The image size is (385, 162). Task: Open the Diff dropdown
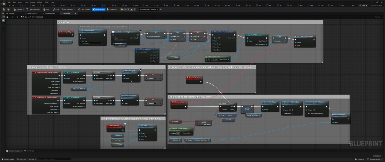pyautogui.click(x=46, y=9)
